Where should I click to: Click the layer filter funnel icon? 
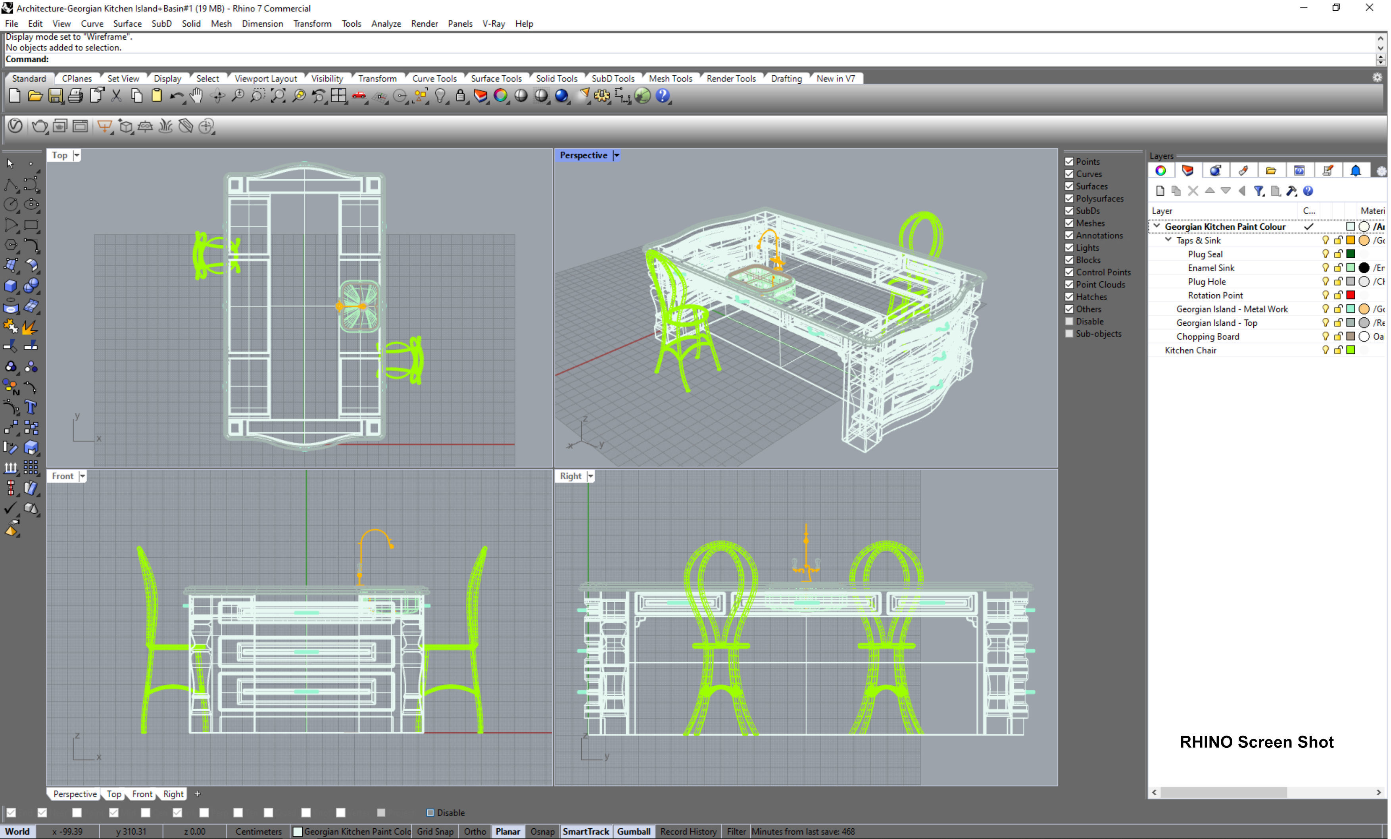tap(1258, 191)
